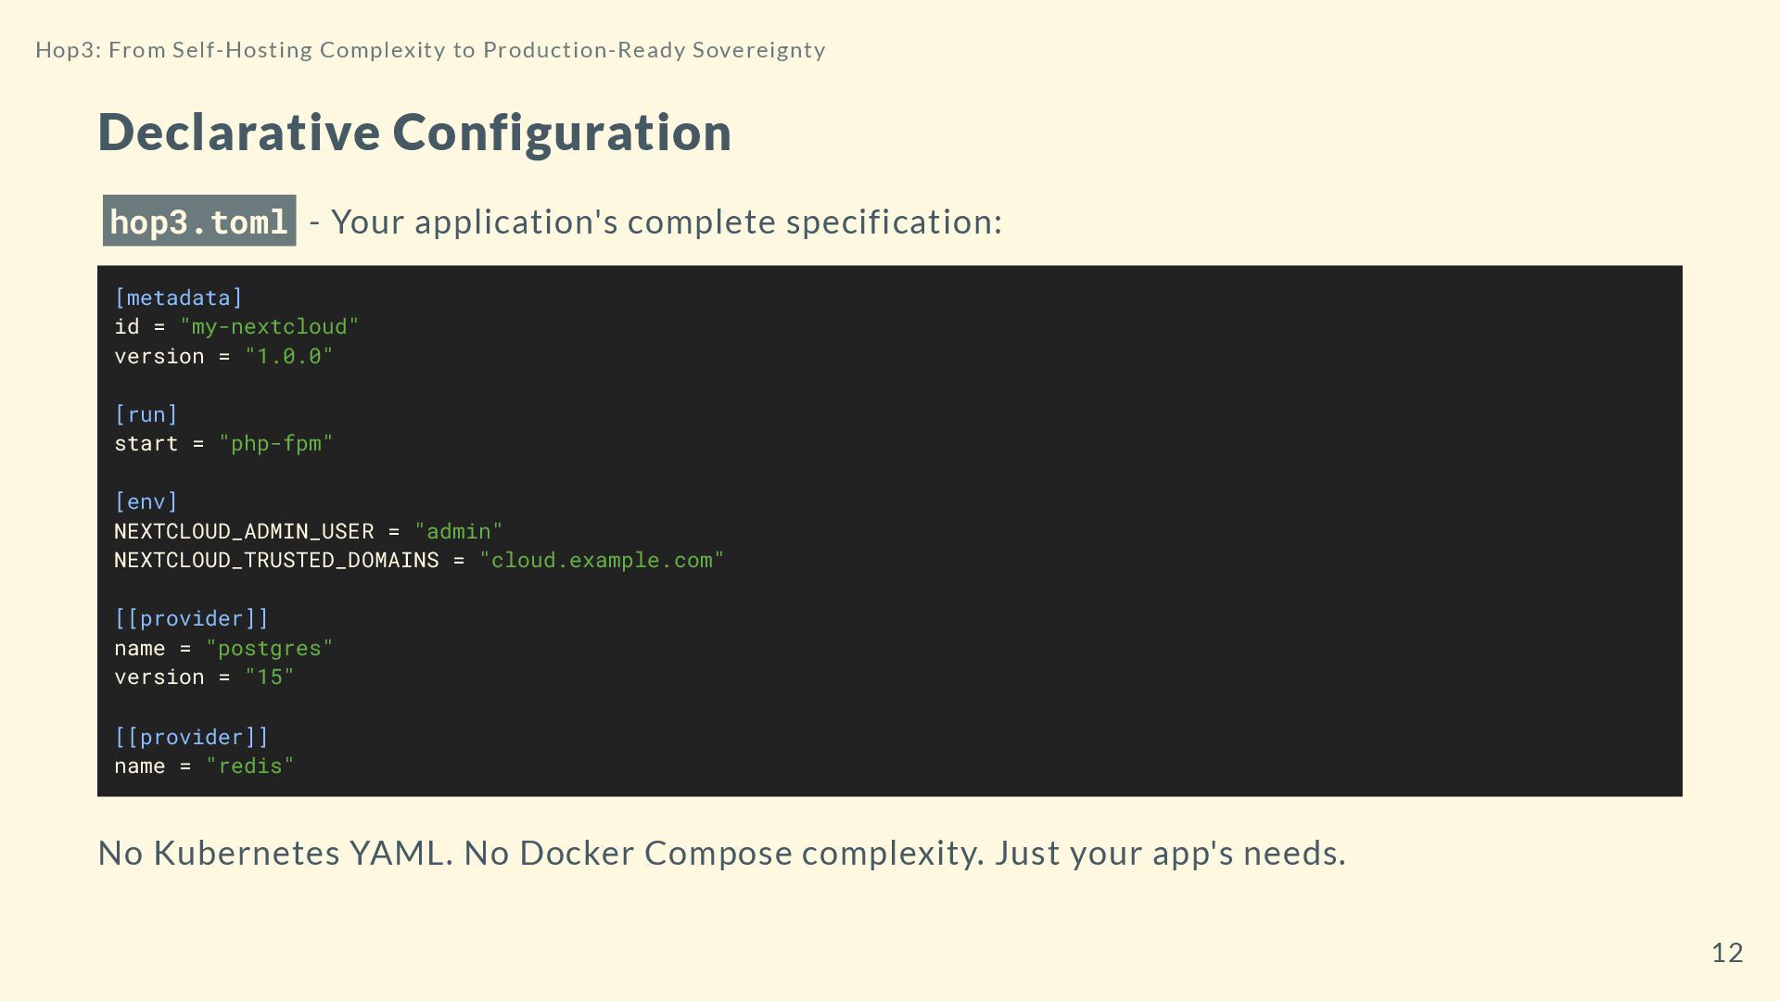Screen dimensions: 1780x1001
Task: Click the [metadata] section header
Action: pos(178,298)
